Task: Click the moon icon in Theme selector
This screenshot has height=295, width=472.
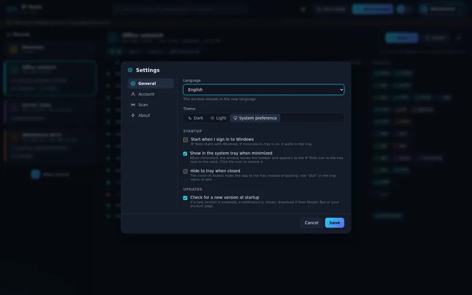Action: point(189,118)
